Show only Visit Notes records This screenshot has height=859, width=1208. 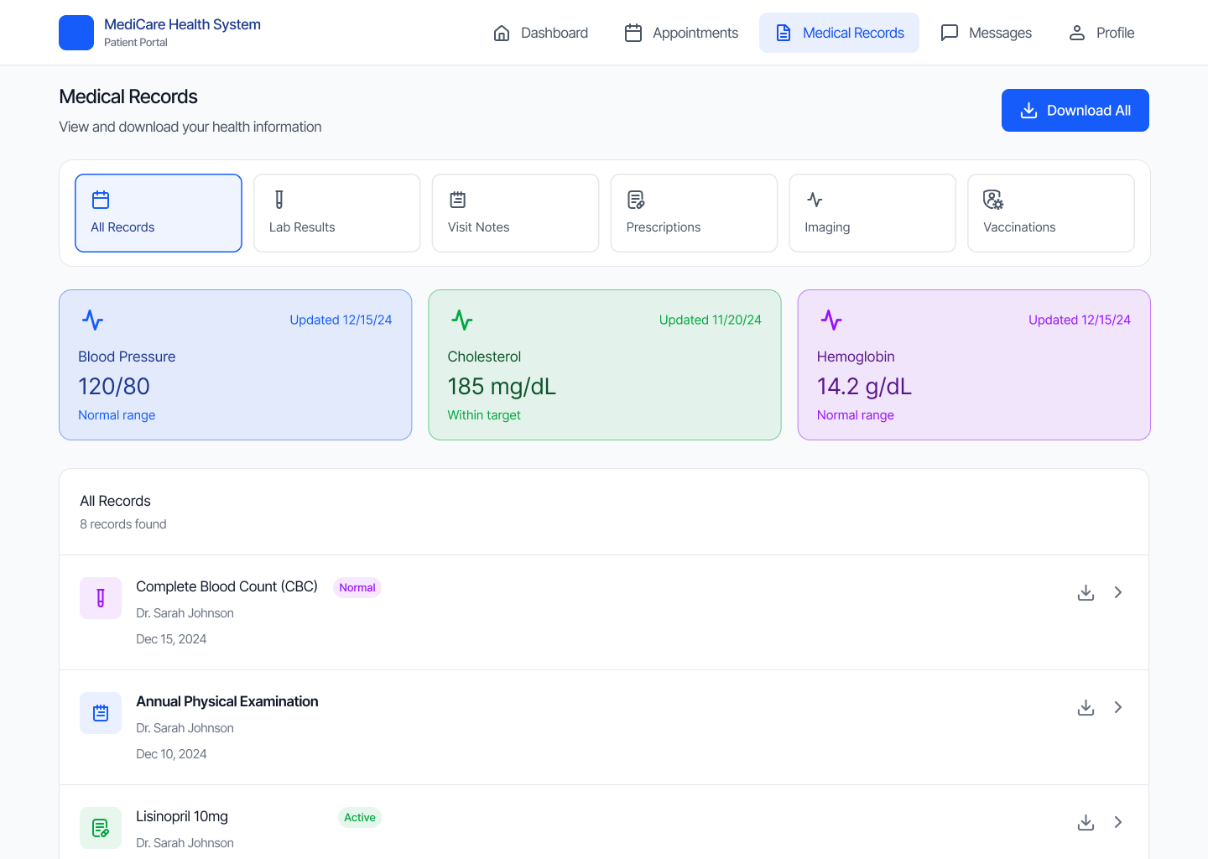coord(515,213)
